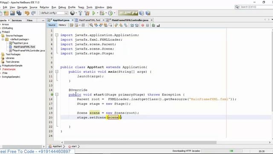
Task: Click the Shift Line Right icon
Action: coord(136,25)
